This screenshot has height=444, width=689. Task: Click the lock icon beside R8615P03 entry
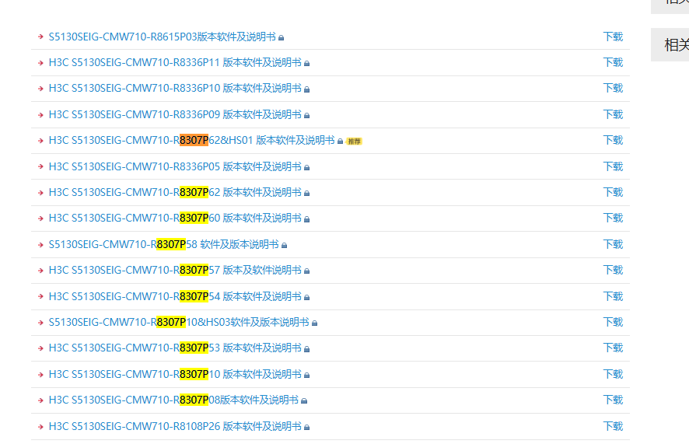pos(282,37)
